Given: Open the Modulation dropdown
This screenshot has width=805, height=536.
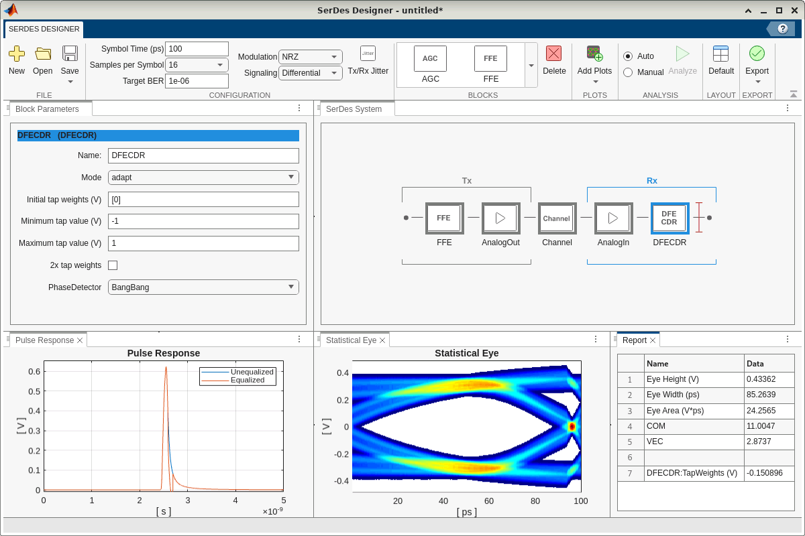Looking at the screenshot, I should tap(310, 57).
